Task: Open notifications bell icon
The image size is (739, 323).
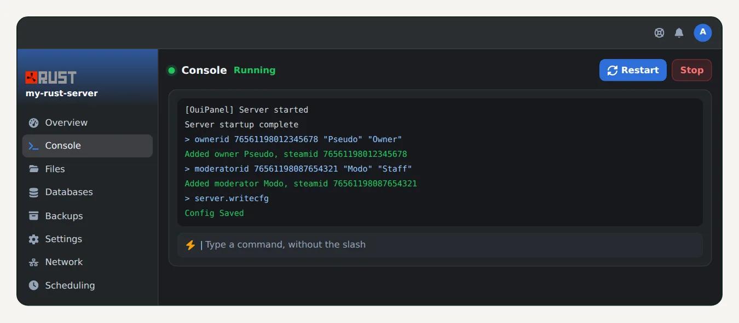Action: 679,33
